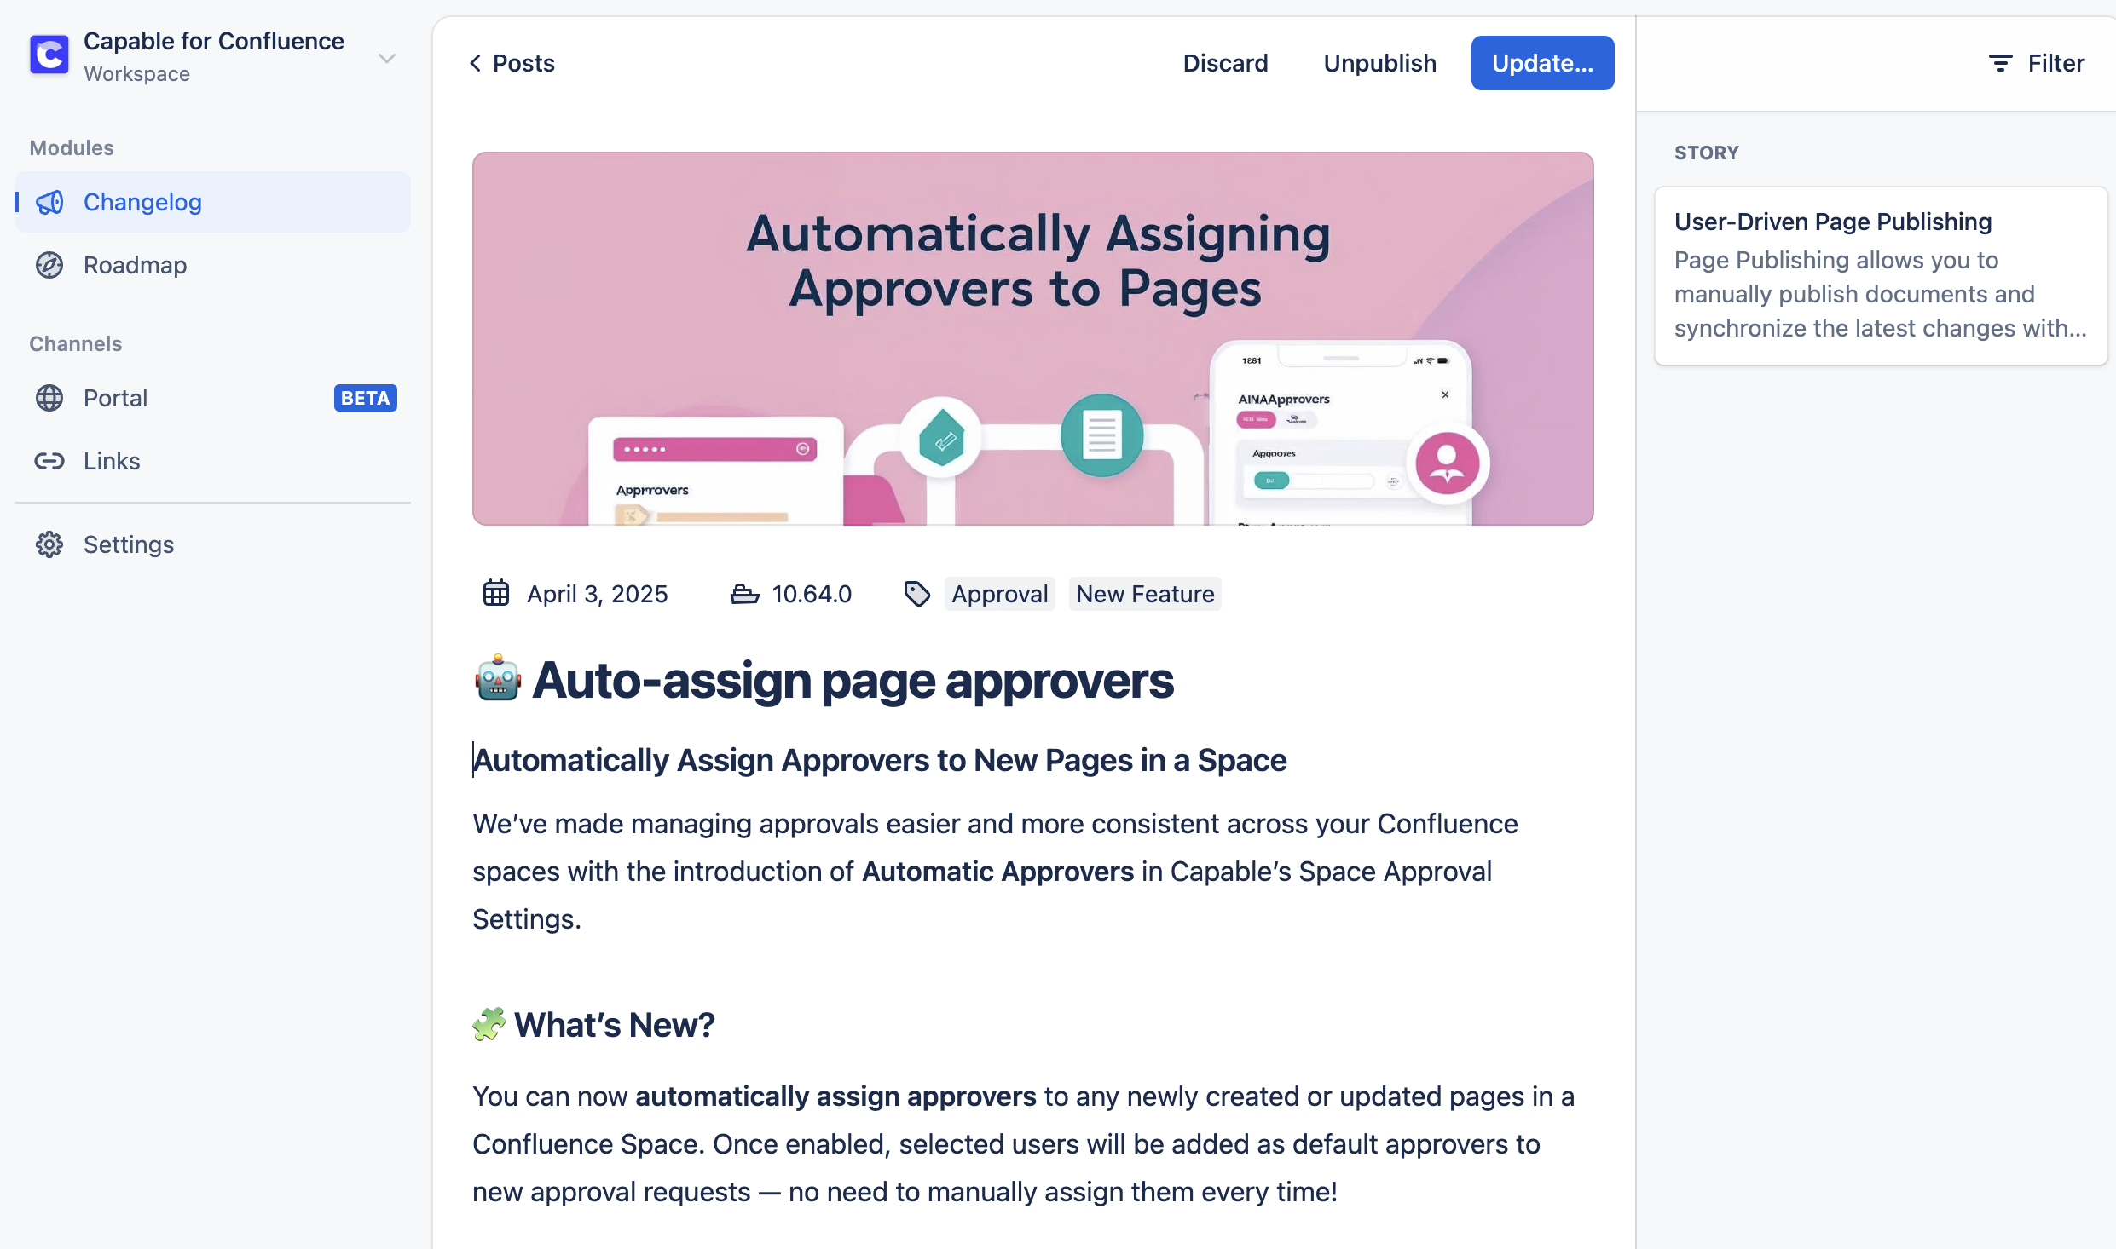Discard the post changes
Viewport: 2116px width, 1249px height.
tap(1225, 63)
